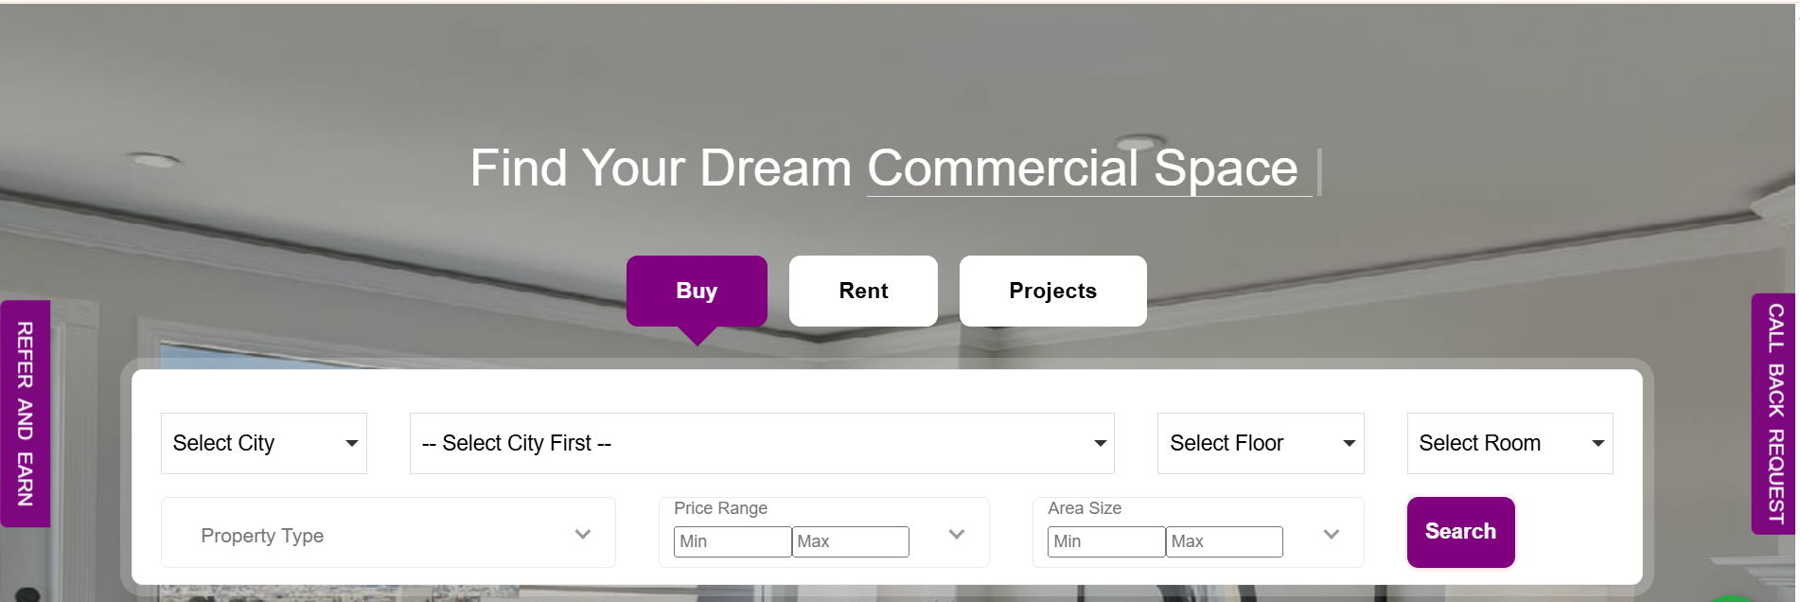Open the Projects tab
This screenshot has width=1800, height=602.
click(1052, 291)
